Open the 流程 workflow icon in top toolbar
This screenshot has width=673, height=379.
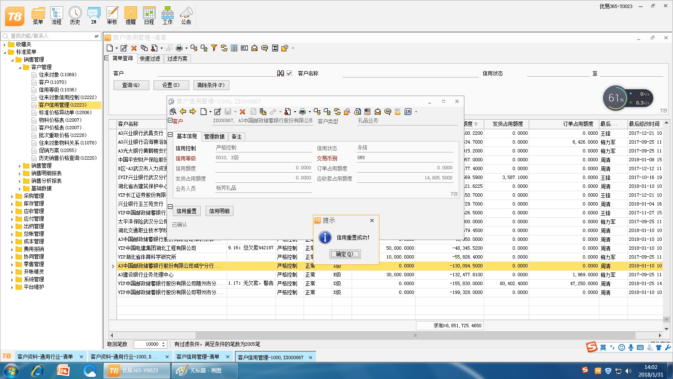[x=56, y=16]
